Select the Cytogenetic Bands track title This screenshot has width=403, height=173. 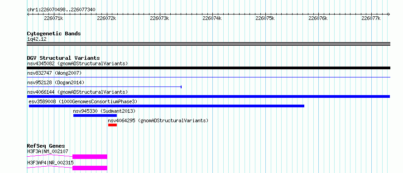[x=54, y=34]
